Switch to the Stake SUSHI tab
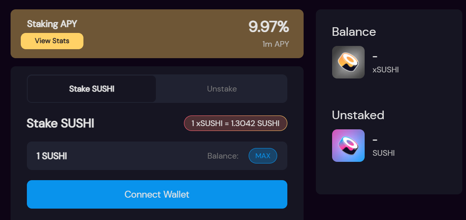The height and width of the screenshot is (220, 466). (x=92, y=89)
